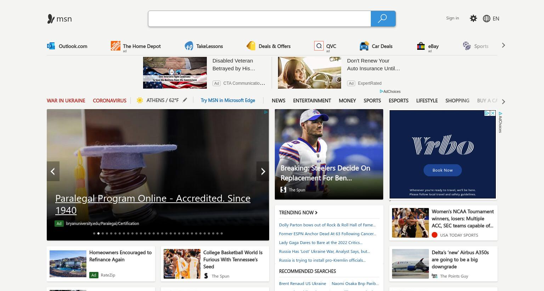Click the QVC icon
The width and height of the screenshot is (544, 291).
point(319,46)
